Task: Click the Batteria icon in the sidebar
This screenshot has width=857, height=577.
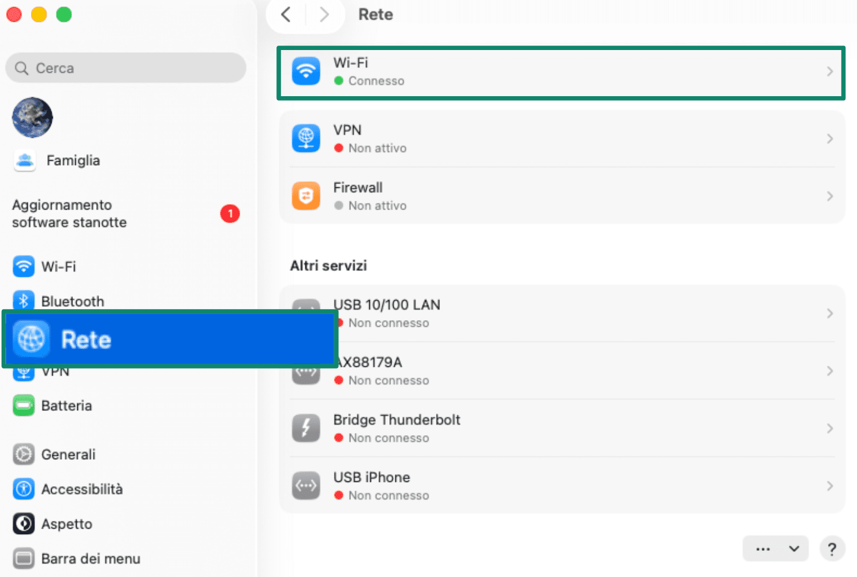Action: 23,405
